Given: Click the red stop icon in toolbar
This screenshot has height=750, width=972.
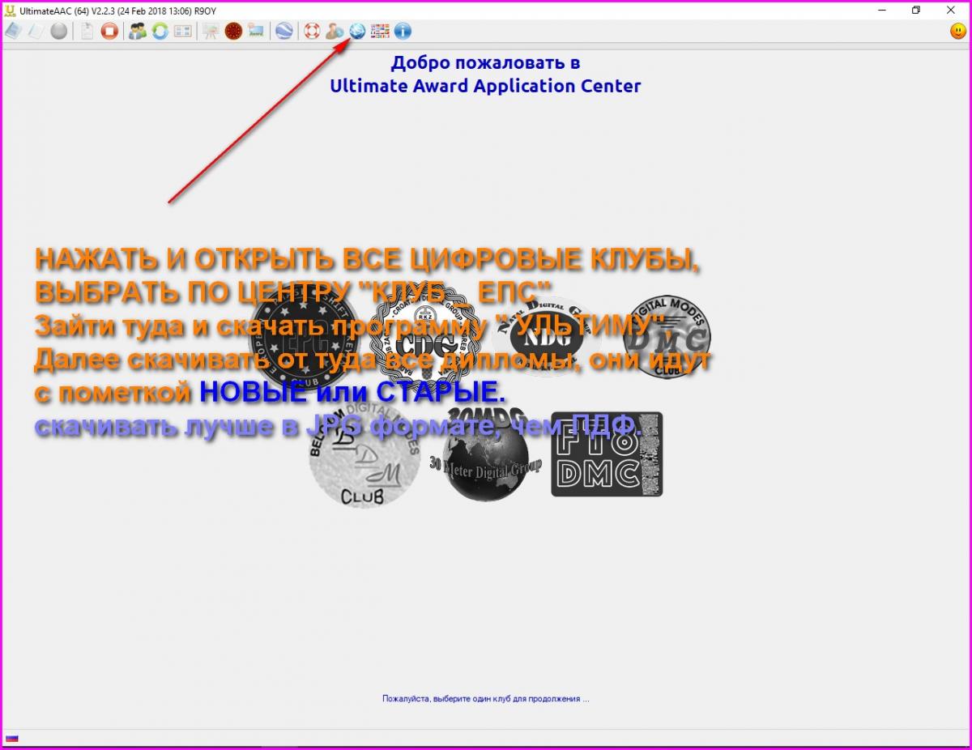Looking at the screenshot, I should pos(109,32).
